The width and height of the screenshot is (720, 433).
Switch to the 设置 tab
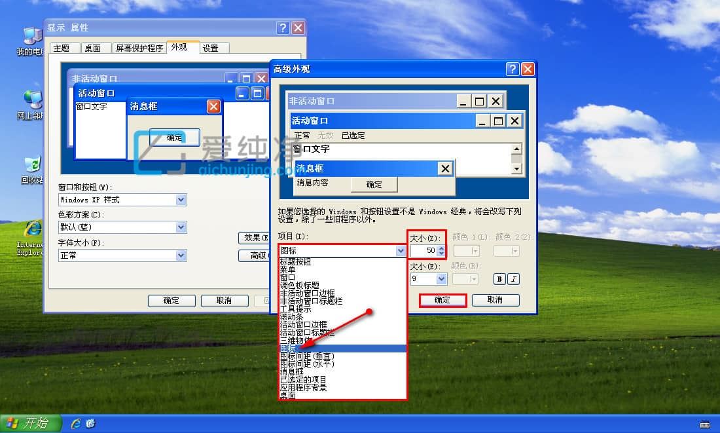214,48
